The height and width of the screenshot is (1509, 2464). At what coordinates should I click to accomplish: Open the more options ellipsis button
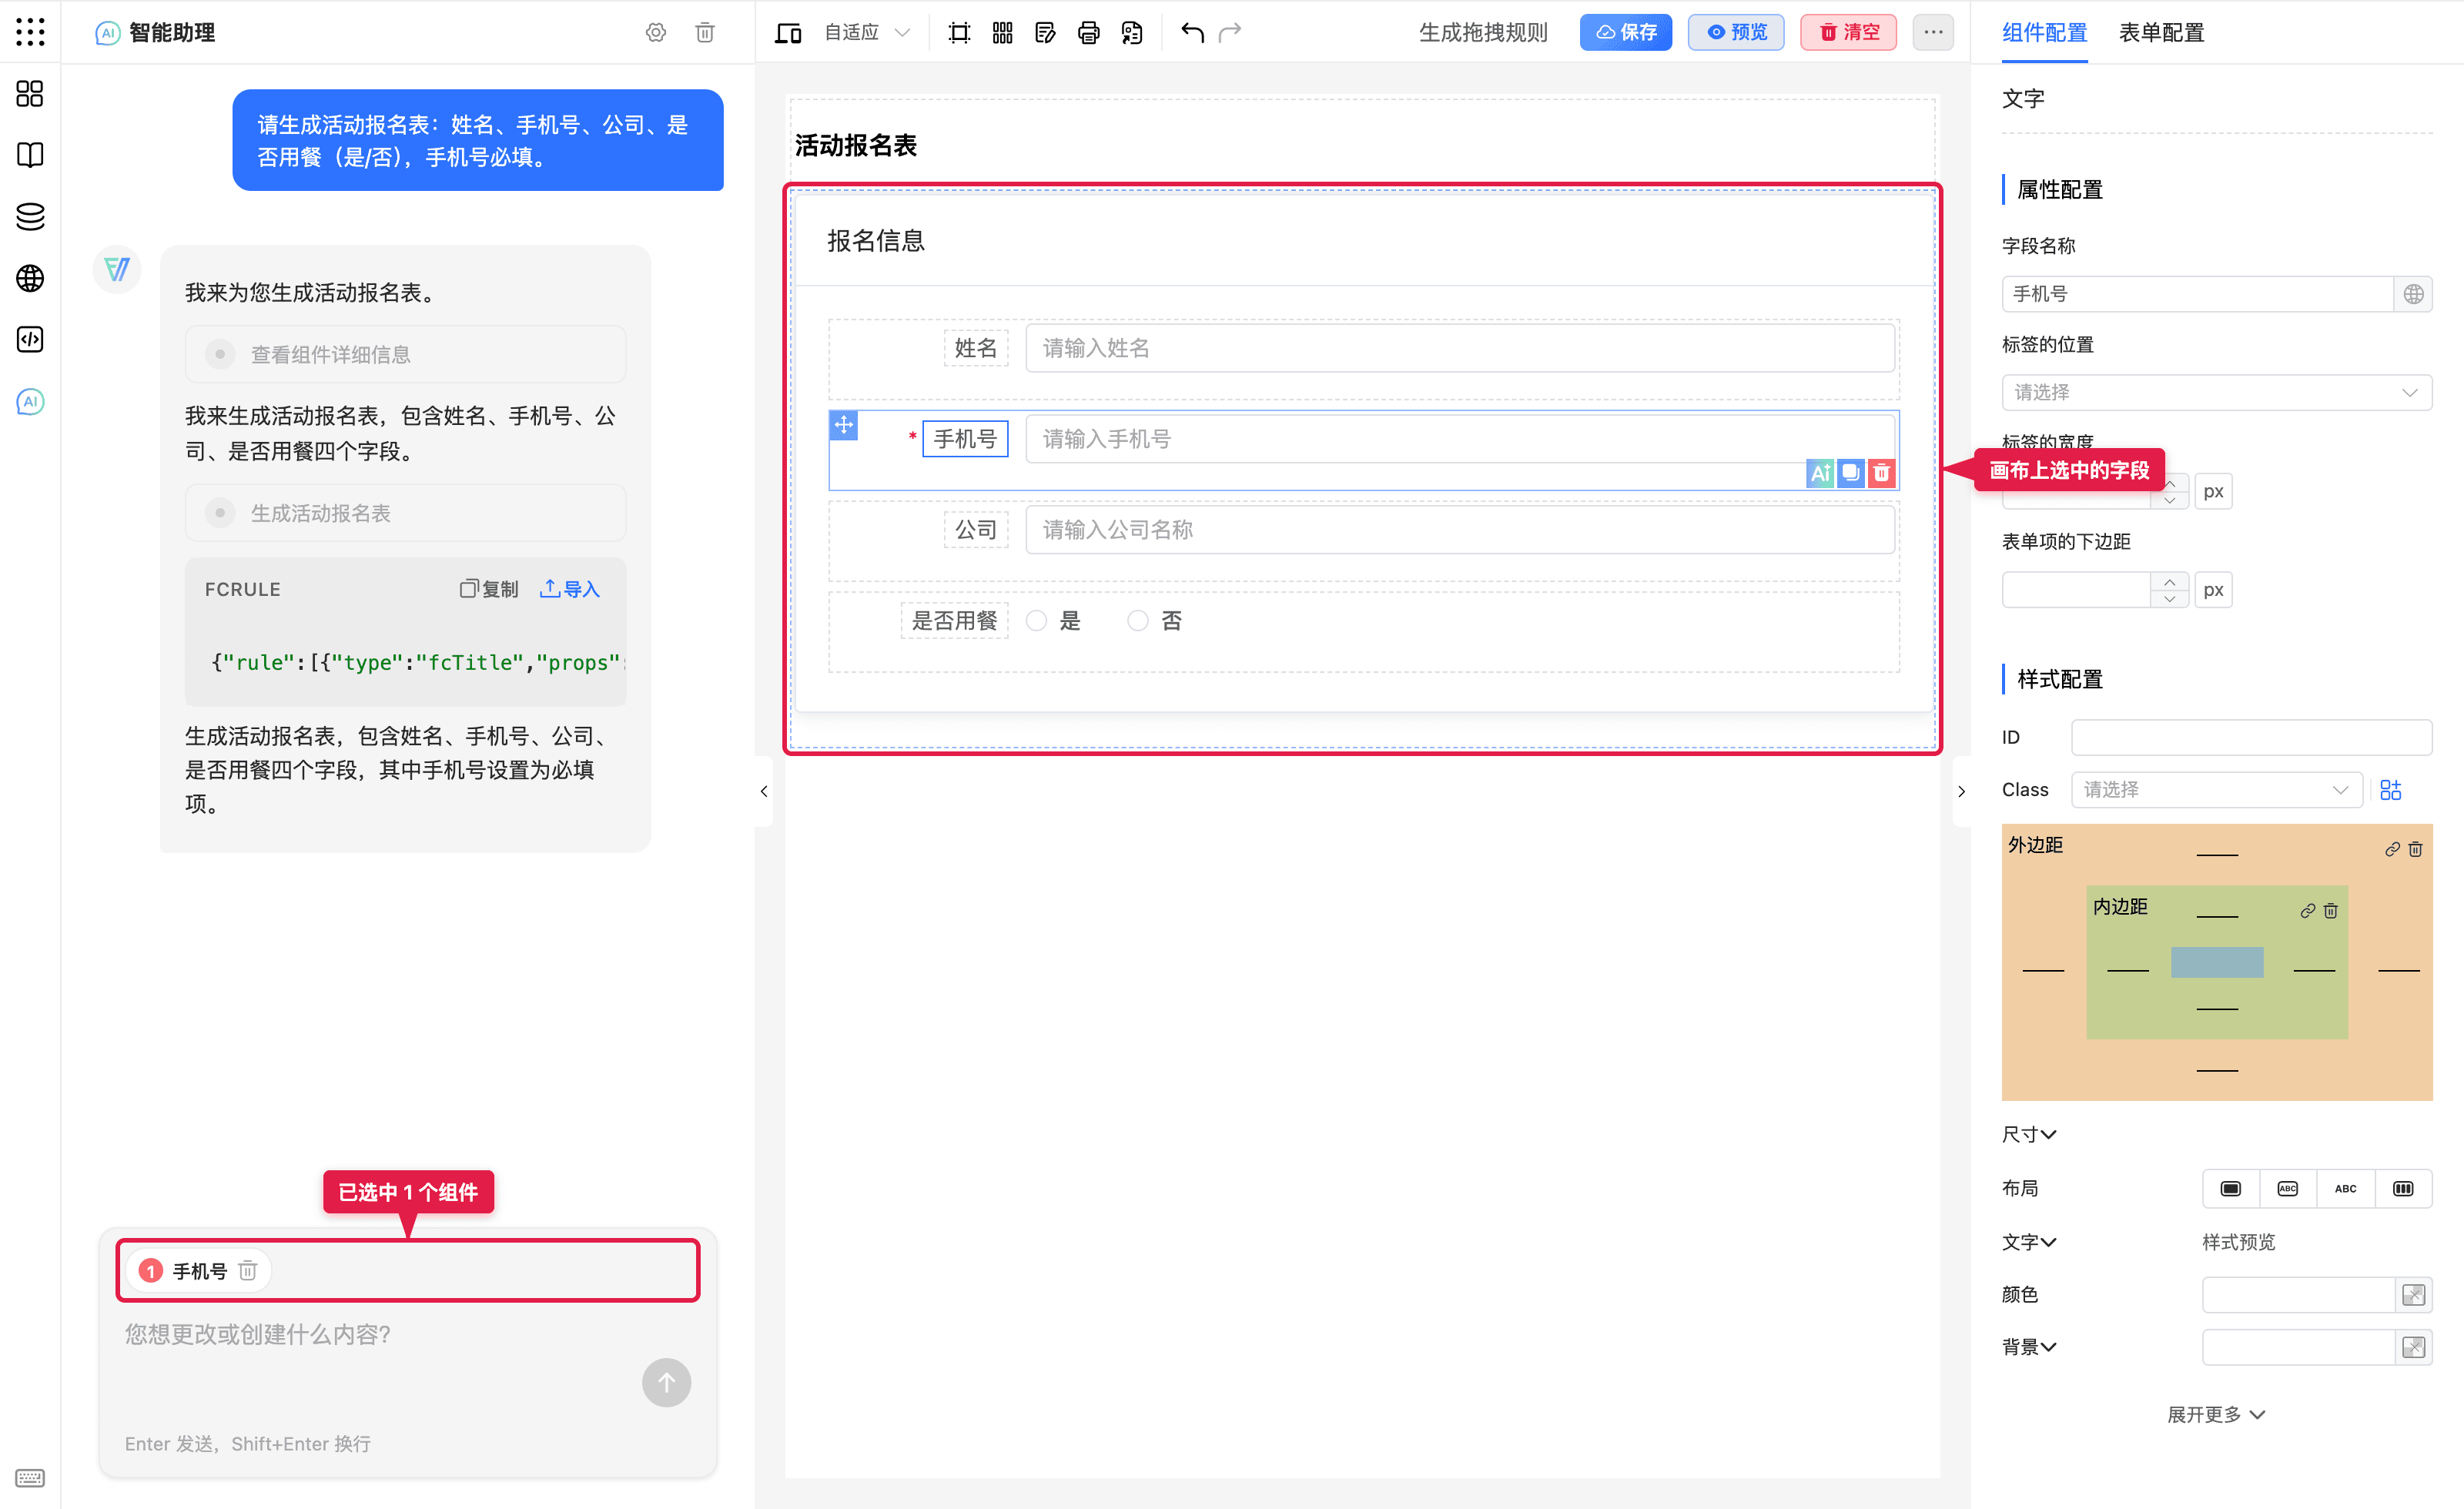(1933, 32)
